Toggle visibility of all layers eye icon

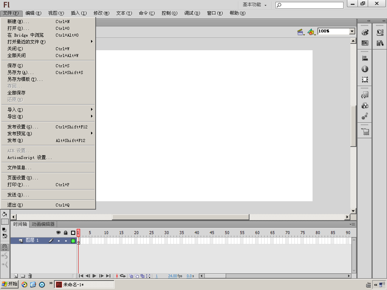point(58,233)
